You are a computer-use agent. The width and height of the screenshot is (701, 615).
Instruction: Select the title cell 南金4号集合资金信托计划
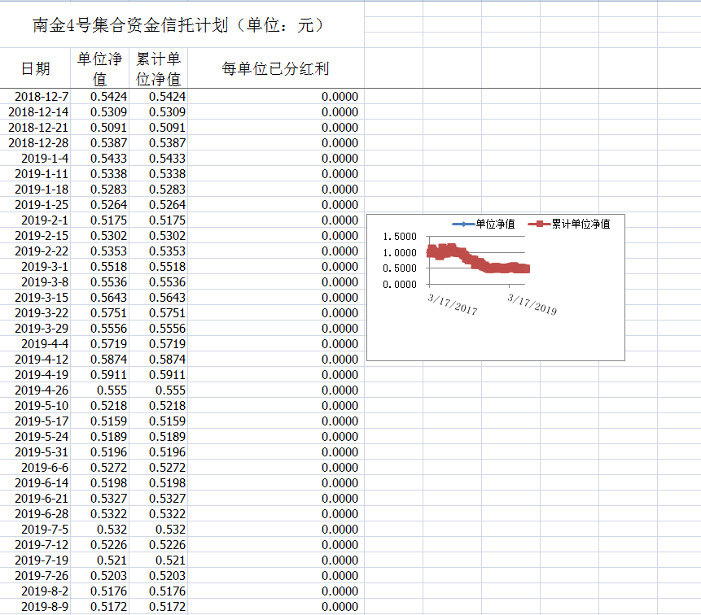[x=182, y=24]
